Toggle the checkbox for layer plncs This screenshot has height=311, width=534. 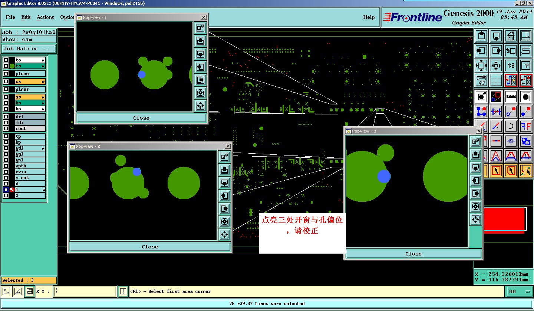point(6,74)
